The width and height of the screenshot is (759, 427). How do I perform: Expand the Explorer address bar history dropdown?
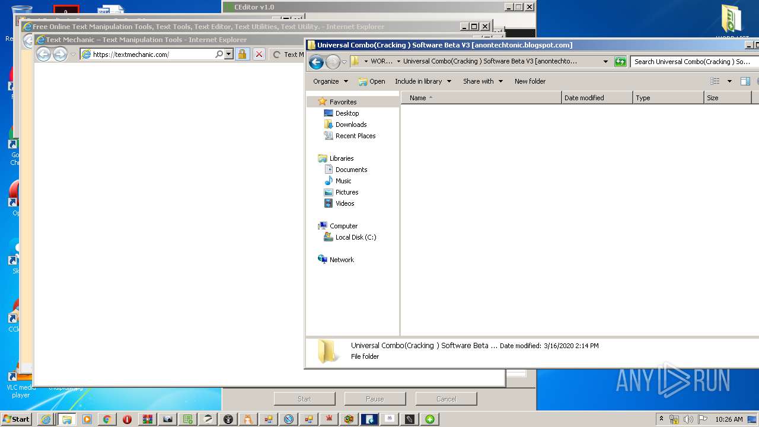[x=605, y=62]
